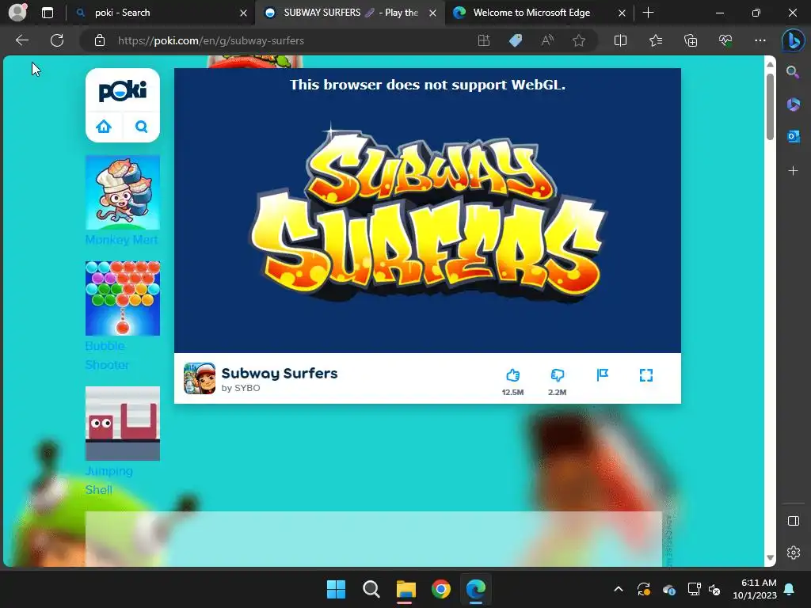Add page to favorites with star icon
This screenshot has height=608, width=811.
[x=579, y=40]
